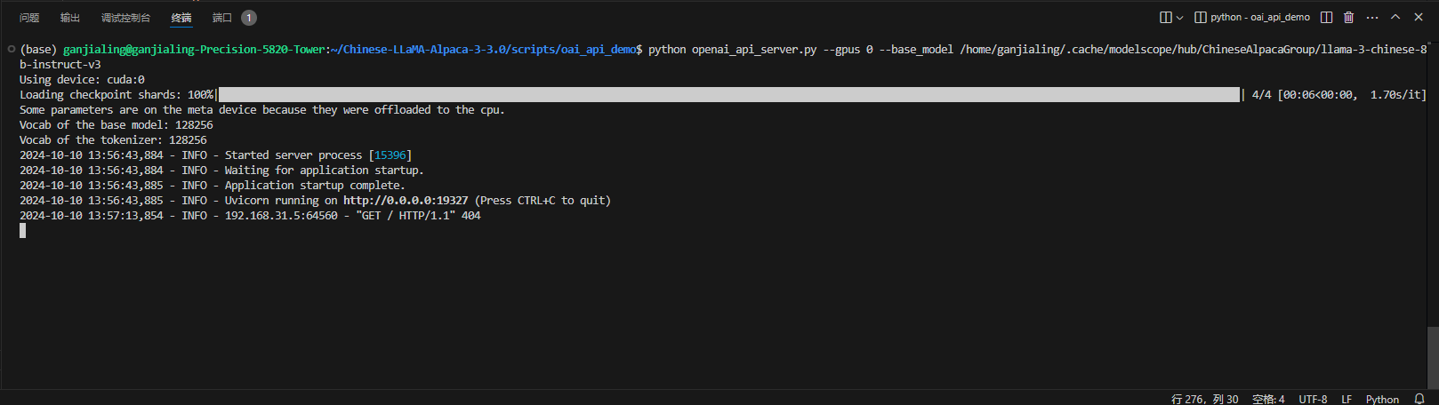Switch the LF end-of-line sequence

[1347, 399]
